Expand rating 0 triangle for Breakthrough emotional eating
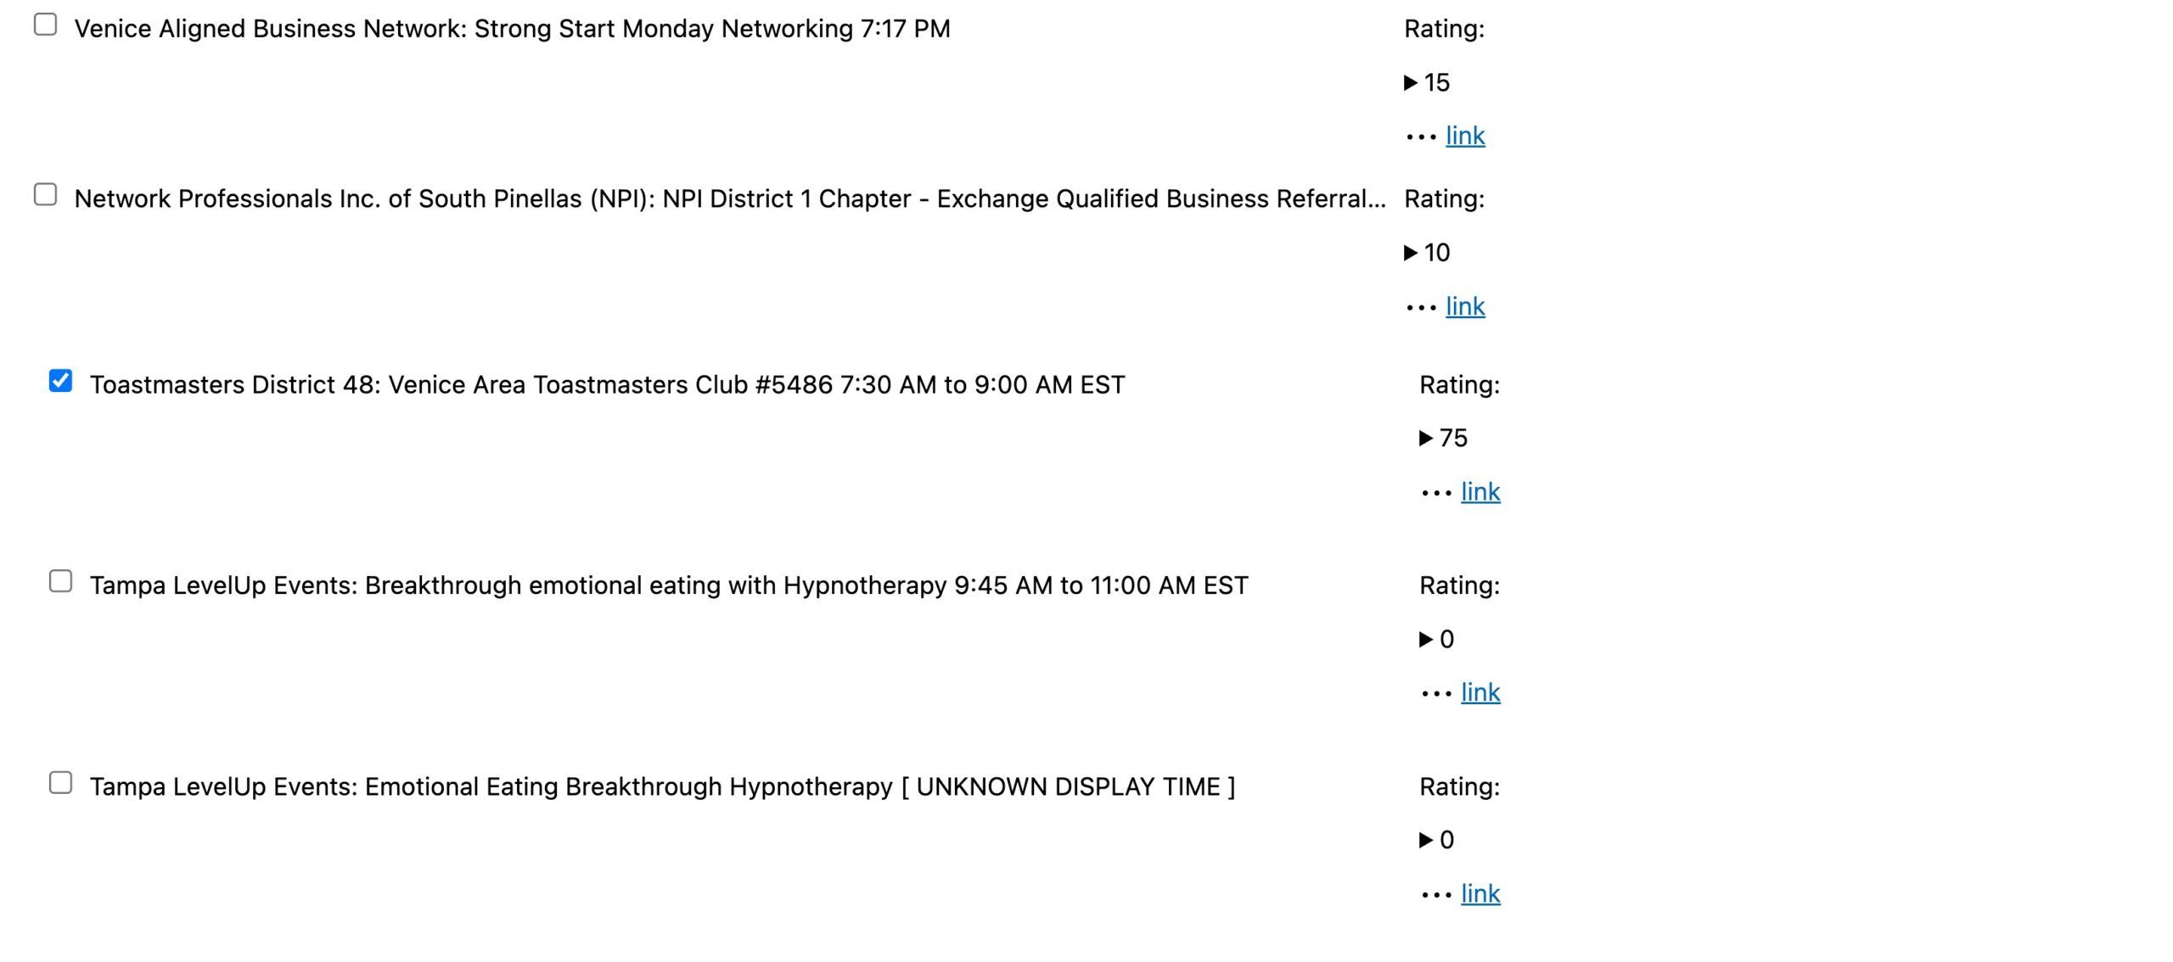The image size is (2173, 962). 1426,640
